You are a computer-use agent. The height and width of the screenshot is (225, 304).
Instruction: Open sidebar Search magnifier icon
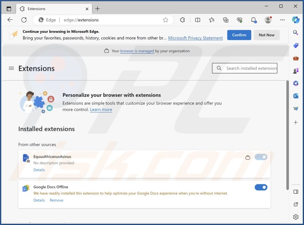[296, 33]
